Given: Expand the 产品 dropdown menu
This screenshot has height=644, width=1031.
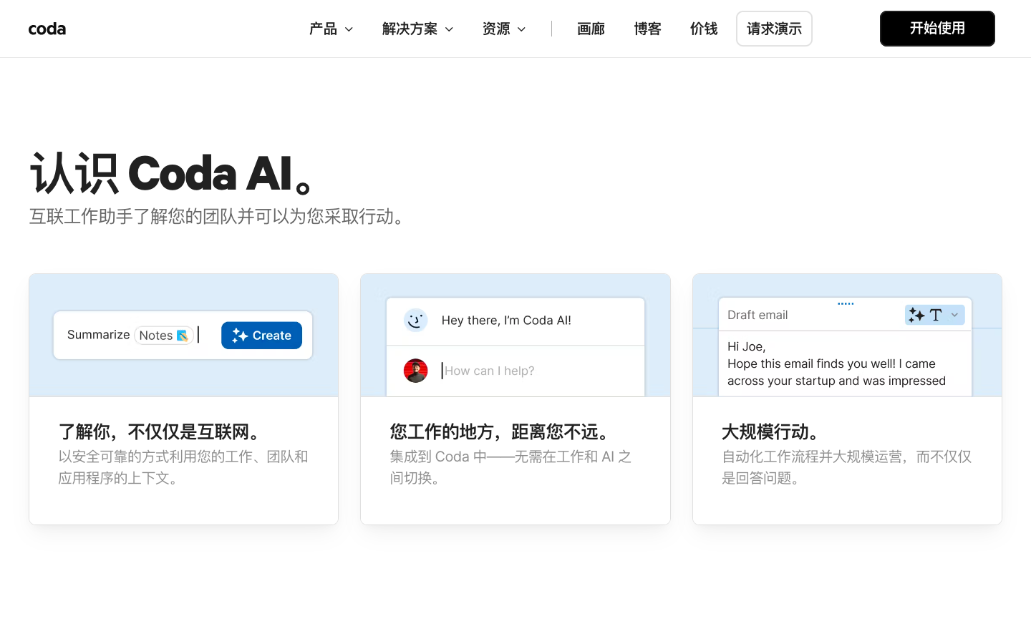Looking at the screenshot, I should tap(330, 29).
